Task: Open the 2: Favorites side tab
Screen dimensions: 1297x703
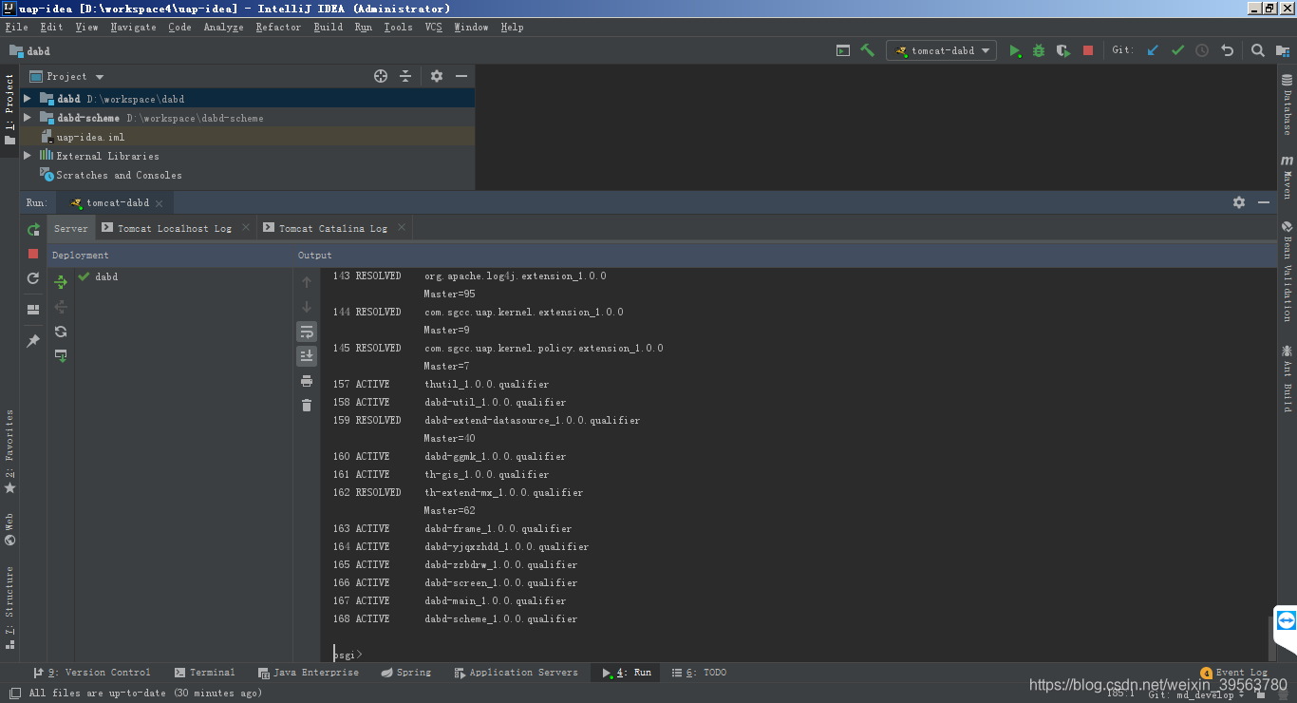Action: 9,452
